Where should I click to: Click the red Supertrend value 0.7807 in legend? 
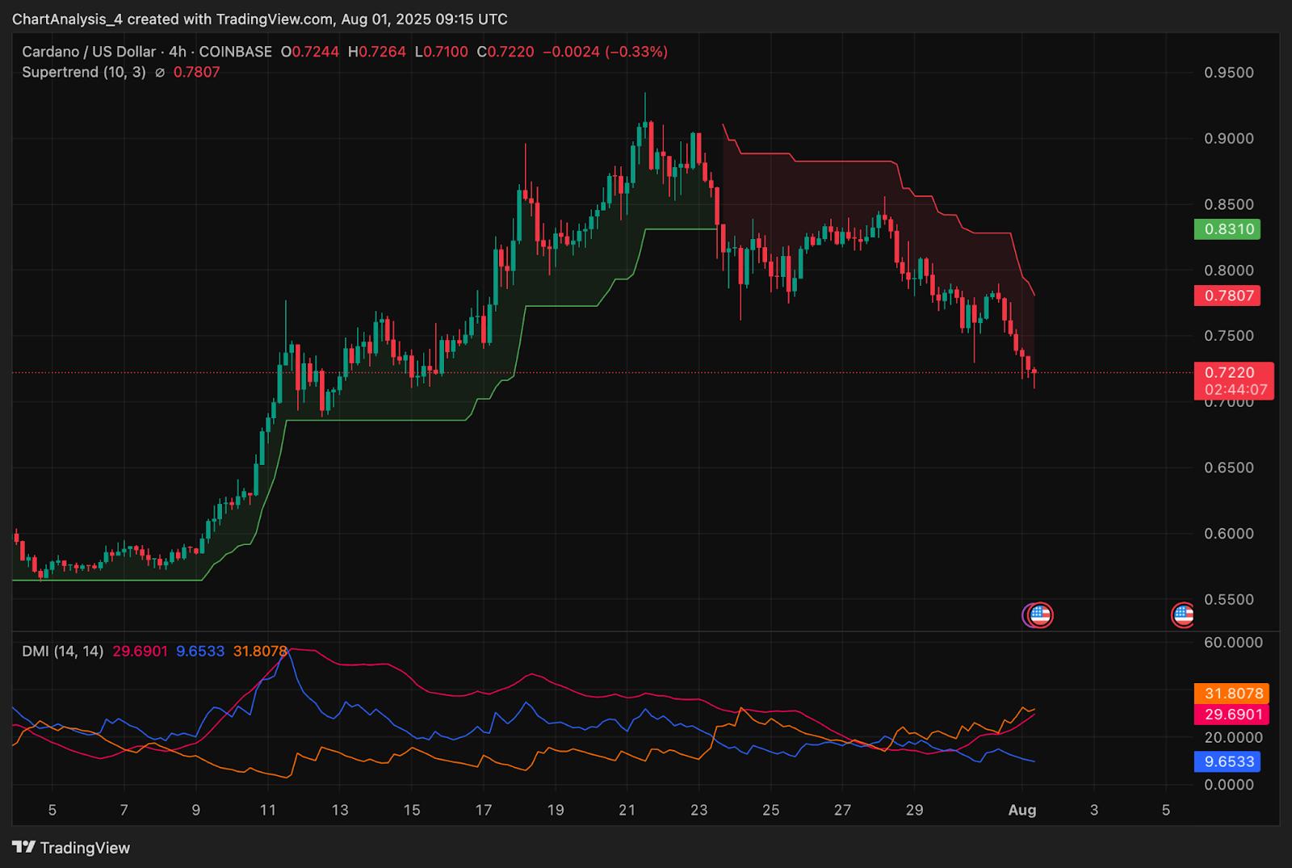point(196,73)
